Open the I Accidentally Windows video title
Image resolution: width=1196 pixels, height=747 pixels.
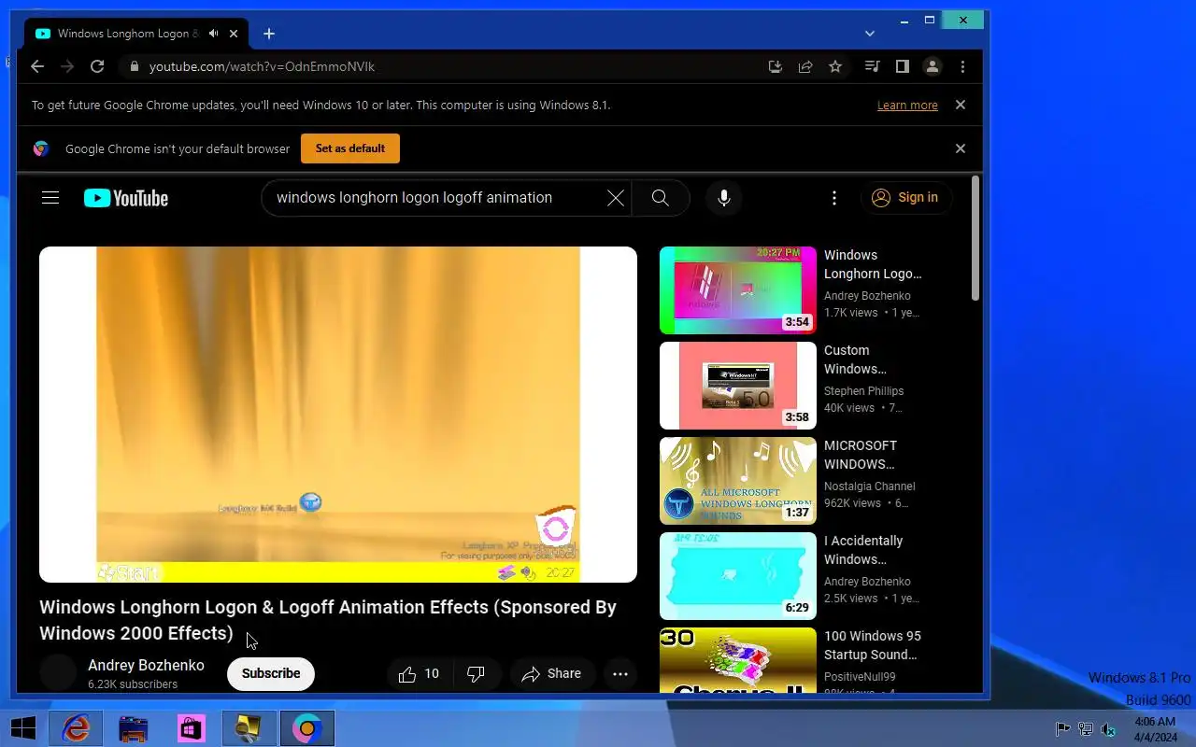coord(863,550)
